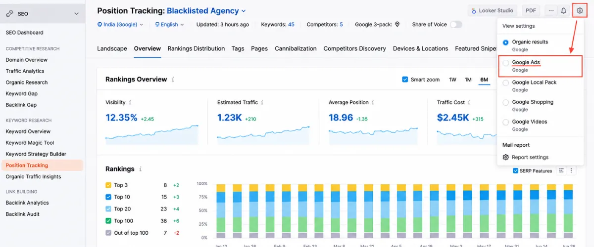Open Organic Traffic Insights in sidebar
This screenshot has height=247, width=594.
pos(33,177)
